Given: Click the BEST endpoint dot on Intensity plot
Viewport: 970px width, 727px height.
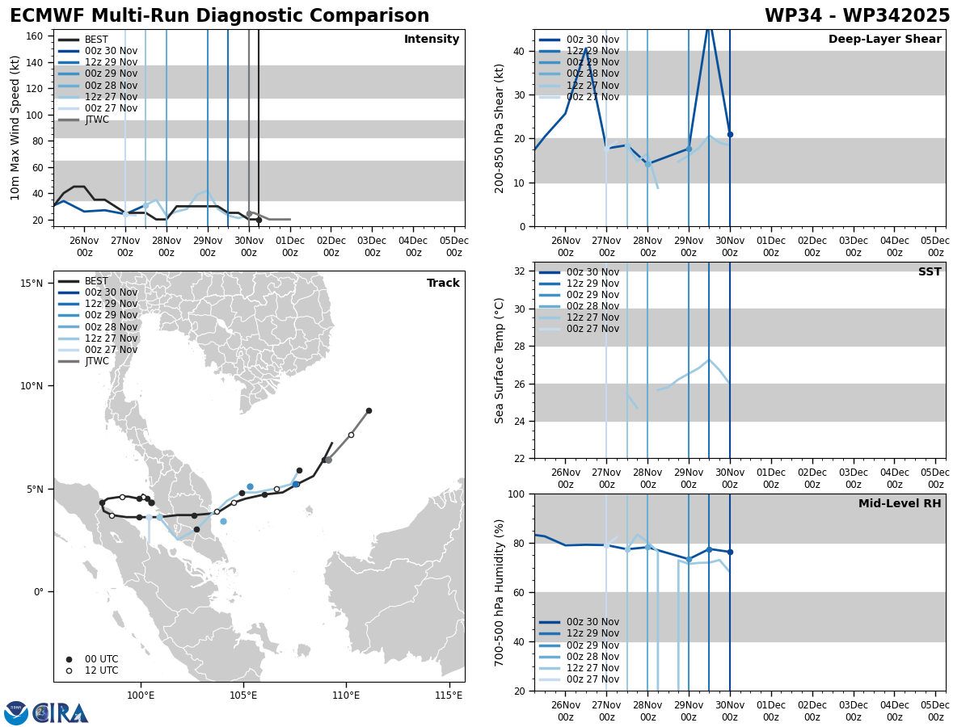Looking at the screenshot, I should (259, 220).
